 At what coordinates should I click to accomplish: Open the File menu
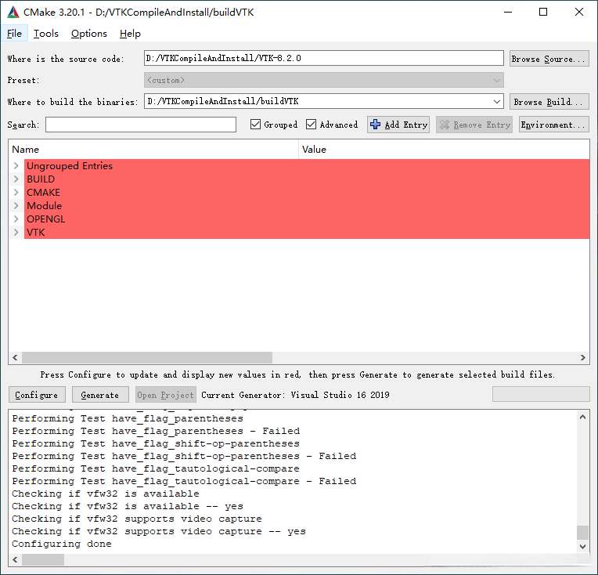click(14, 34)
